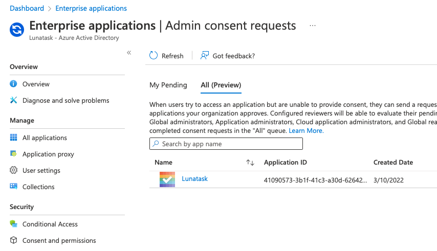The width and height of the screenshot is (437, 251).
Task: Collapse the sidebar with double-chevron
Action: [x=129, y=53]
